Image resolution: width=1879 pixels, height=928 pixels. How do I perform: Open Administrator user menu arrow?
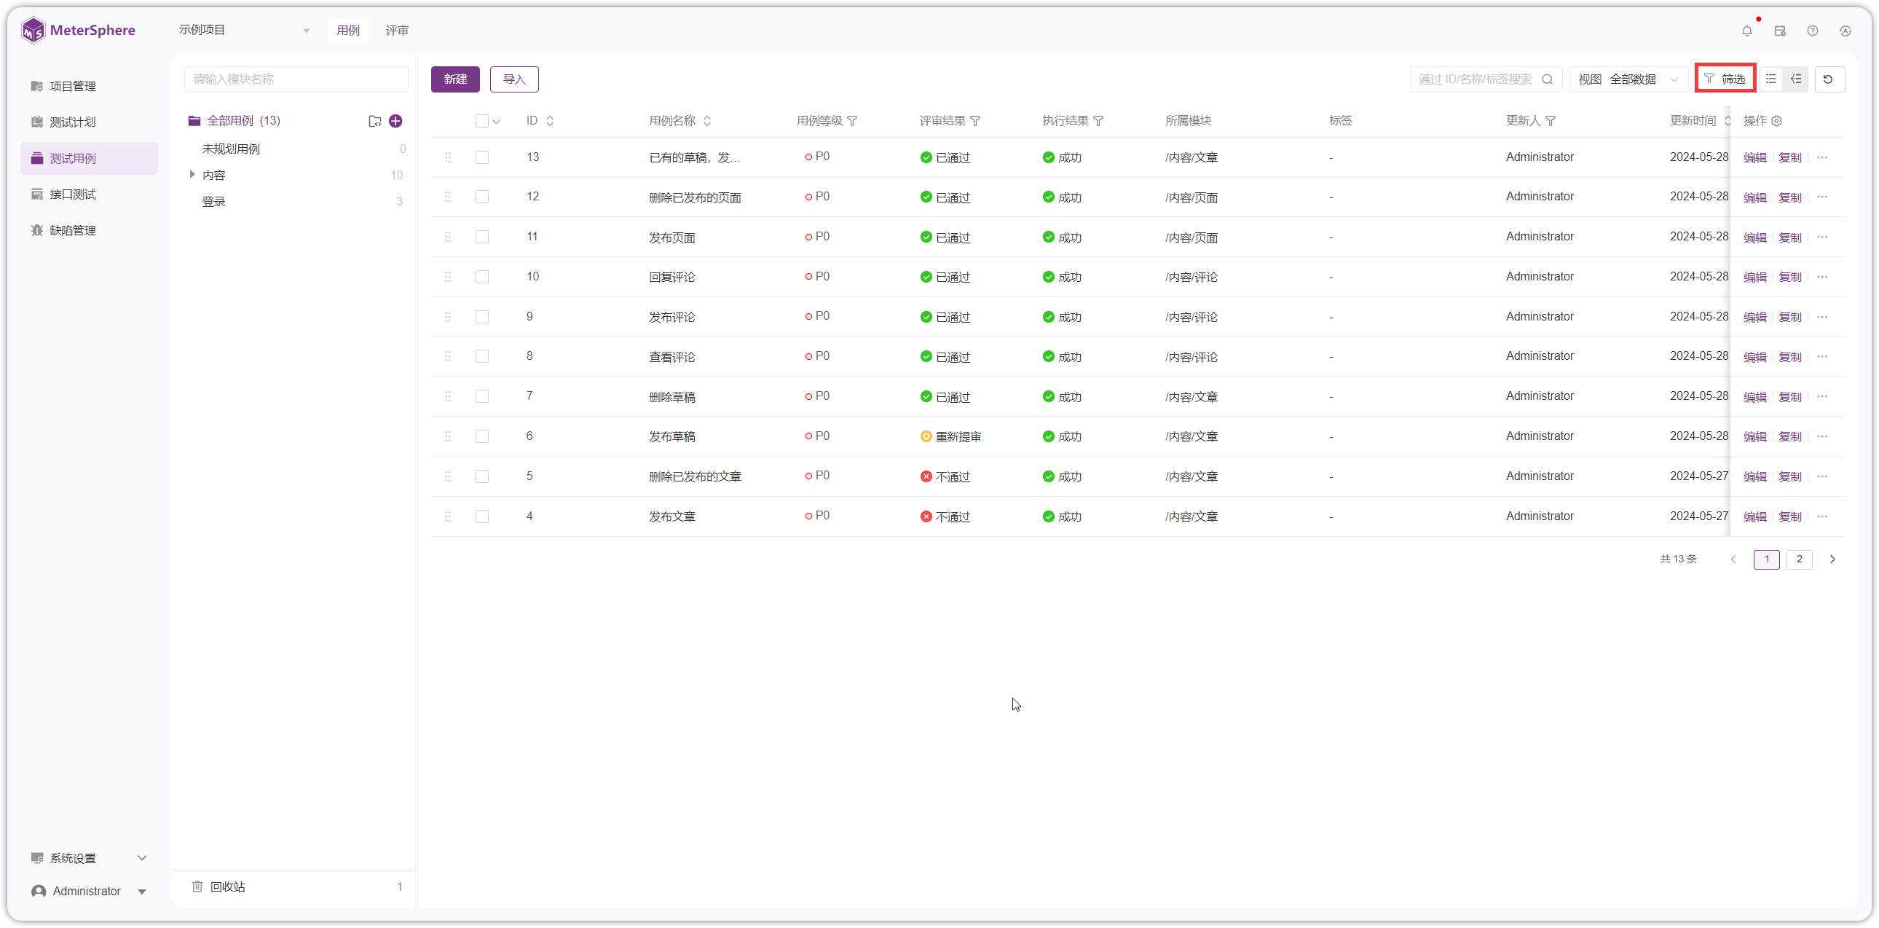pyautogui.click(x=142, y=892)
